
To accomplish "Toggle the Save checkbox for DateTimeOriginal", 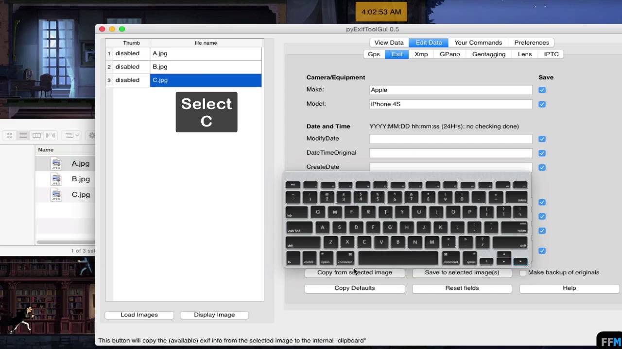I will (x=542, y=153).
